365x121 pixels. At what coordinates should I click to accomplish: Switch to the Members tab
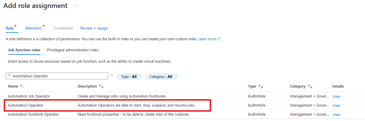(x=34, y=28)
